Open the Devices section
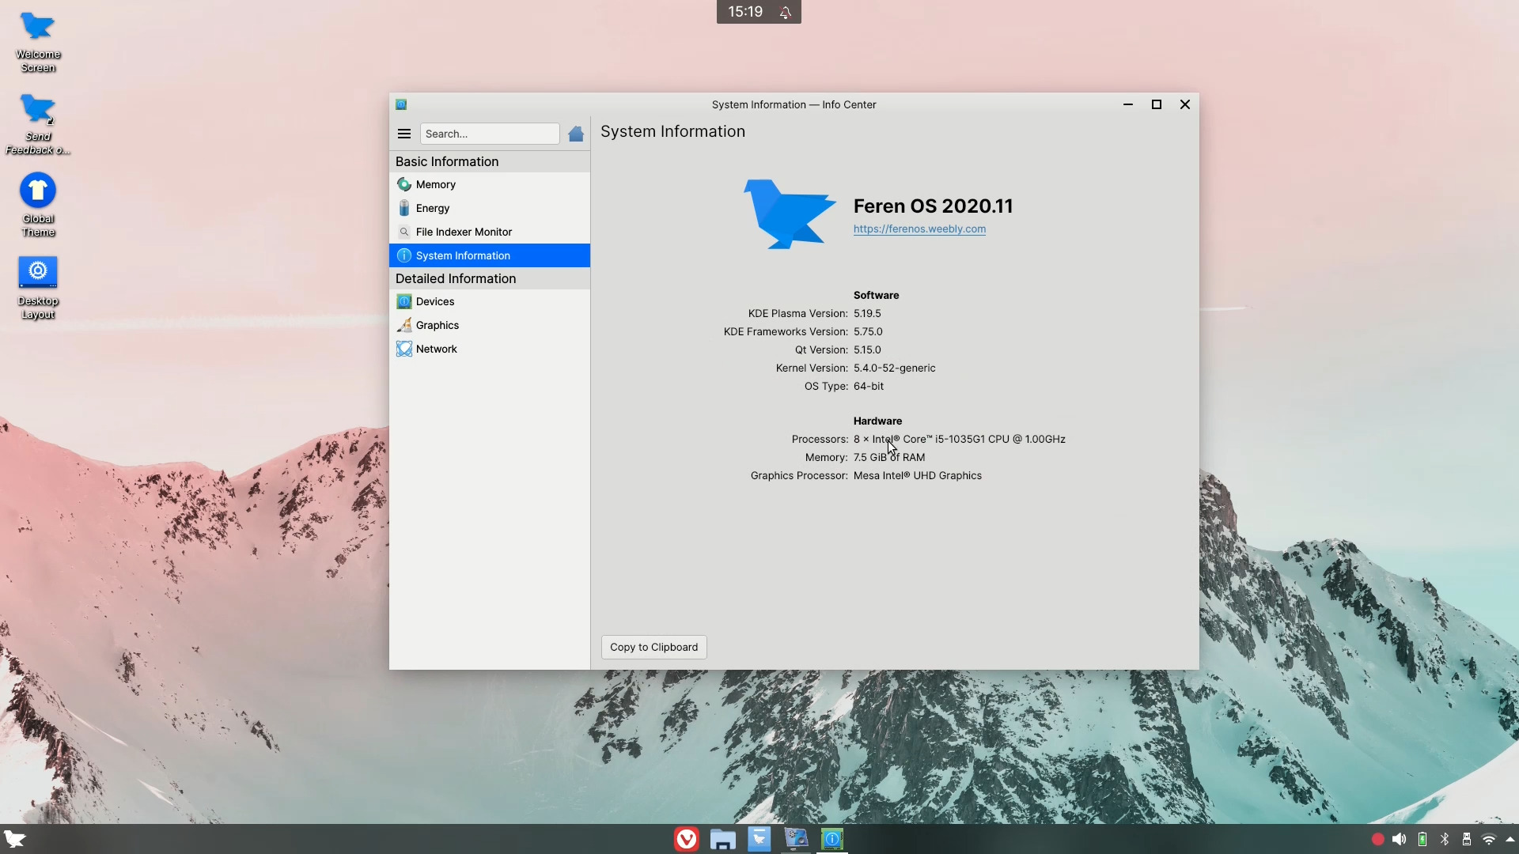 pos(434,301)
